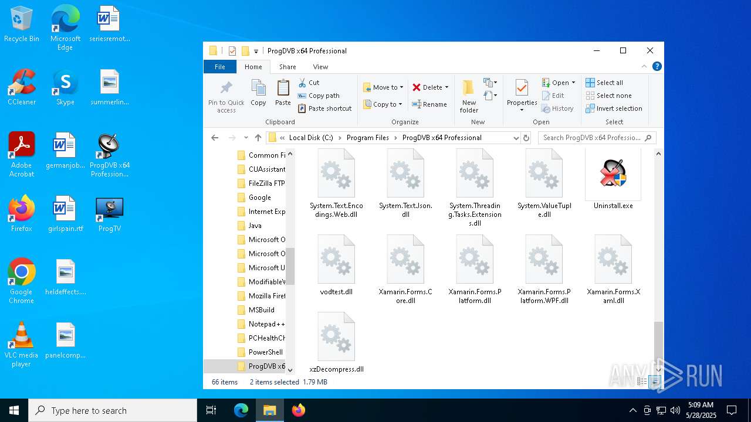Click Pin to Quick access icon
Screen dimensions: 751x422
[x=226, y=97]
